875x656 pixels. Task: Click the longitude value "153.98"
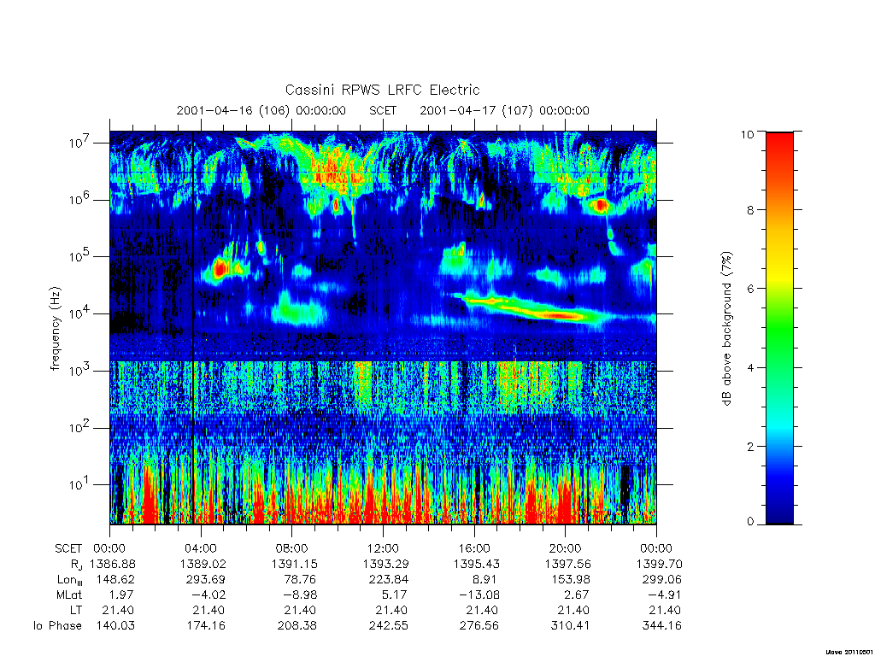tap(571, 580)
